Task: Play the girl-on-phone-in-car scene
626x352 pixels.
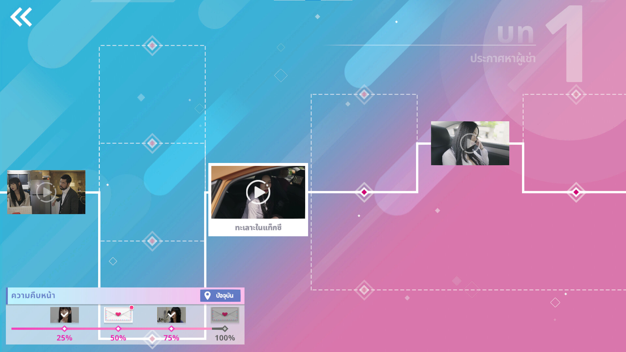Action: click(470, 143)
